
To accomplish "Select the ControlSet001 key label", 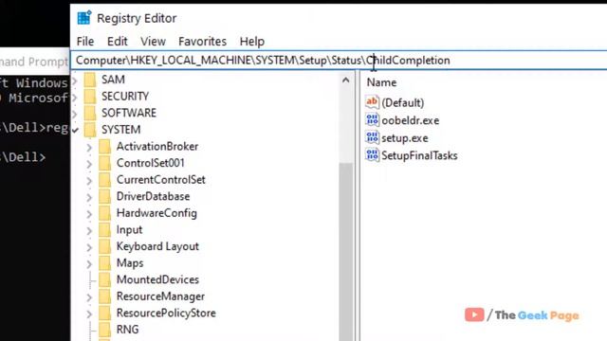I will (151, 163).
